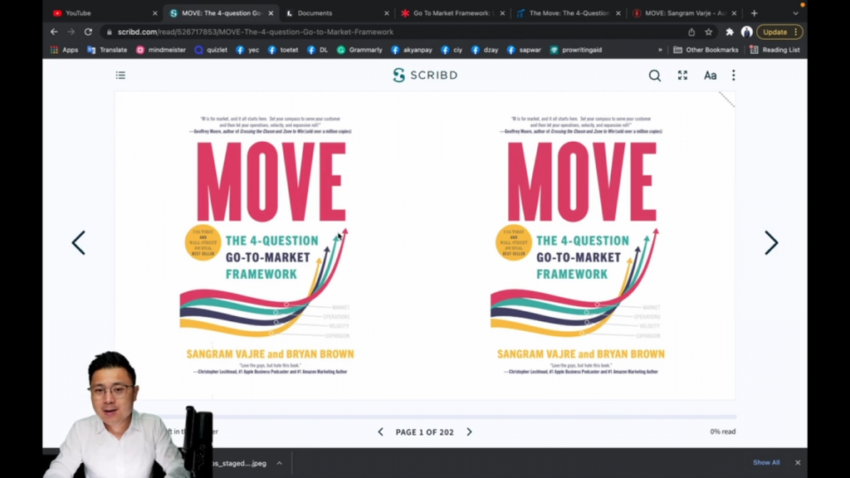Open the Translate bookmark
This screenshot has width=850, height=478.
[x=107, y=50]
